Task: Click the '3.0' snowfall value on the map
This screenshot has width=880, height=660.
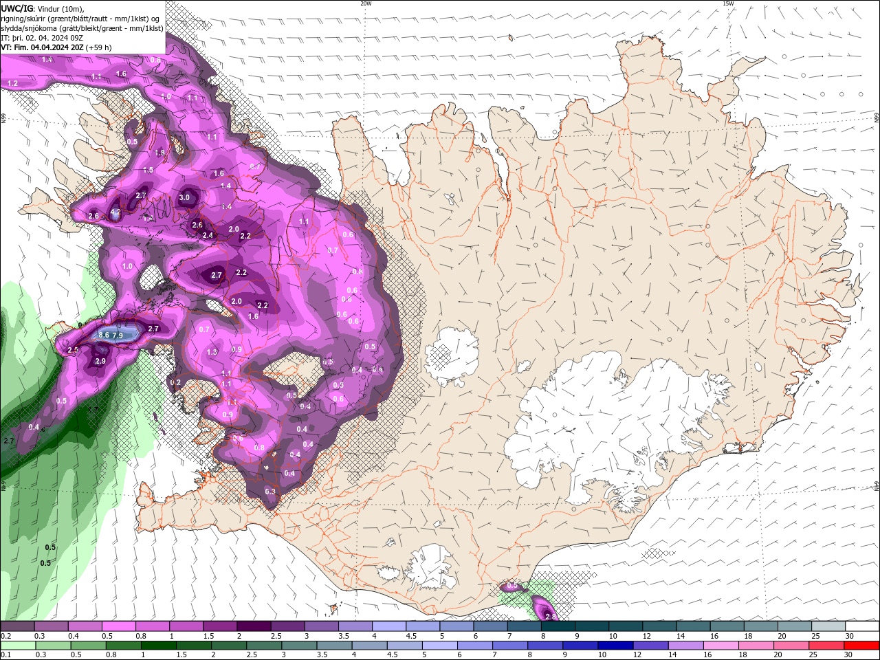Action: point(184,197)
